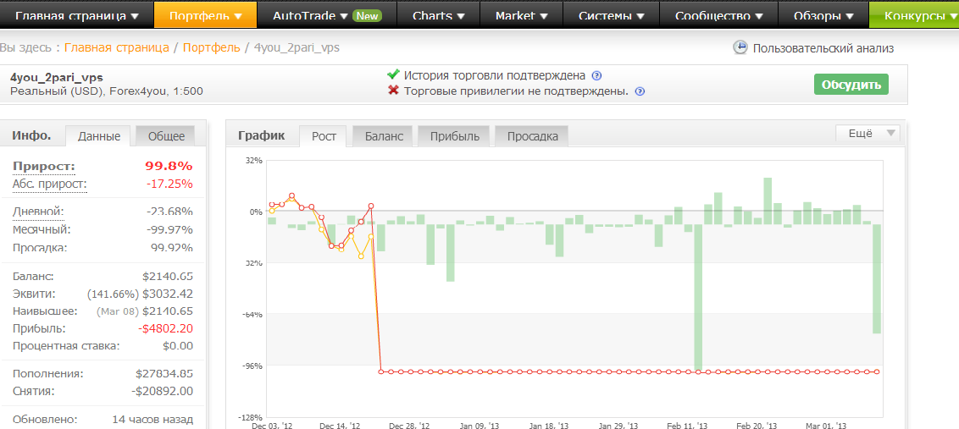Click the first red data point on growth line
Image resolution: width=959 pixels, height=429 pixels.
272,205
